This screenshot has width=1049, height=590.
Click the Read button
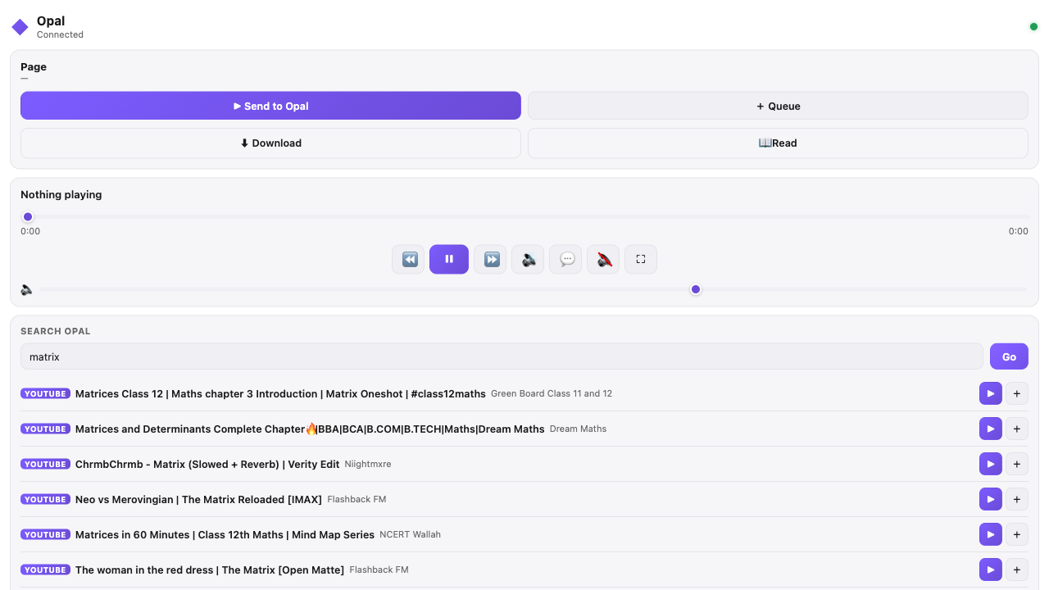click(778, 143)
